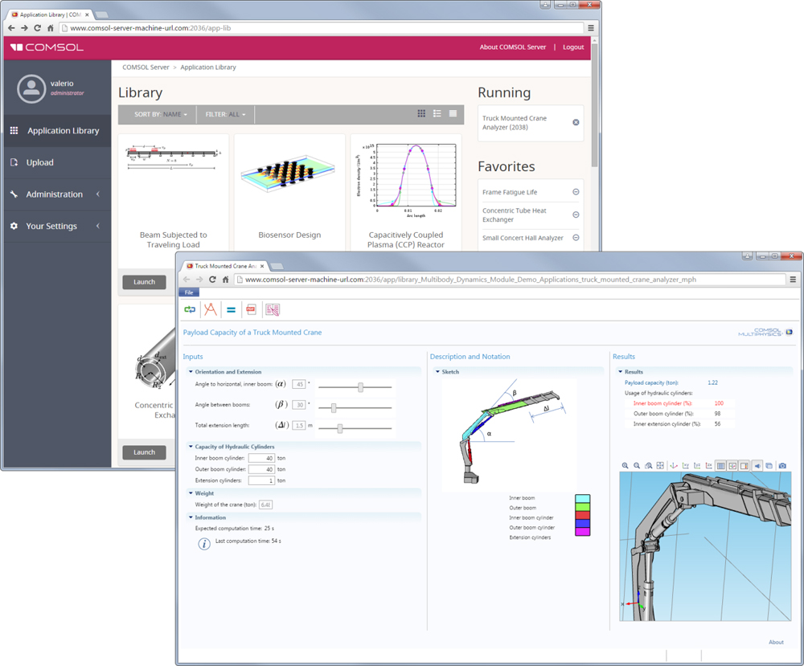Take a snapshot with the camera icon
The width and height of the screenshot is (804, 666).
pyautogui.click(x=782, y=466)
